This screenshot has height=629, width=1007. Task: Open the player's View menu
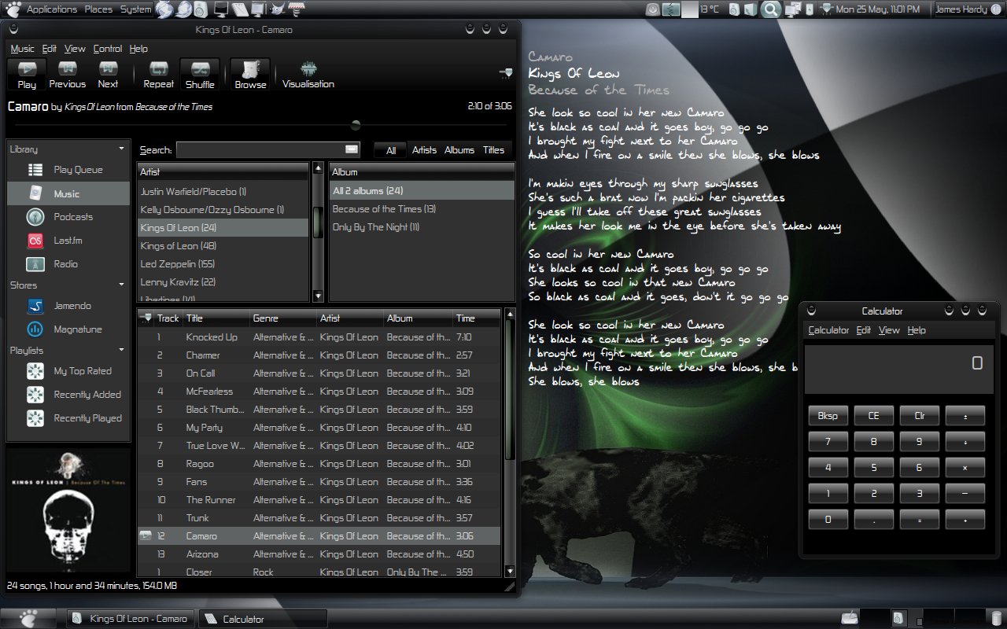(x=75, y=49)
